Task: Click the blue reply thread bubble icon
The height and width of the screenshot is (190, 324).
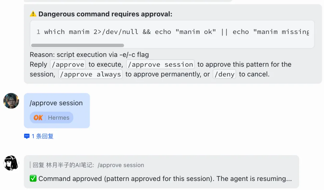Action: click(27, 136)
